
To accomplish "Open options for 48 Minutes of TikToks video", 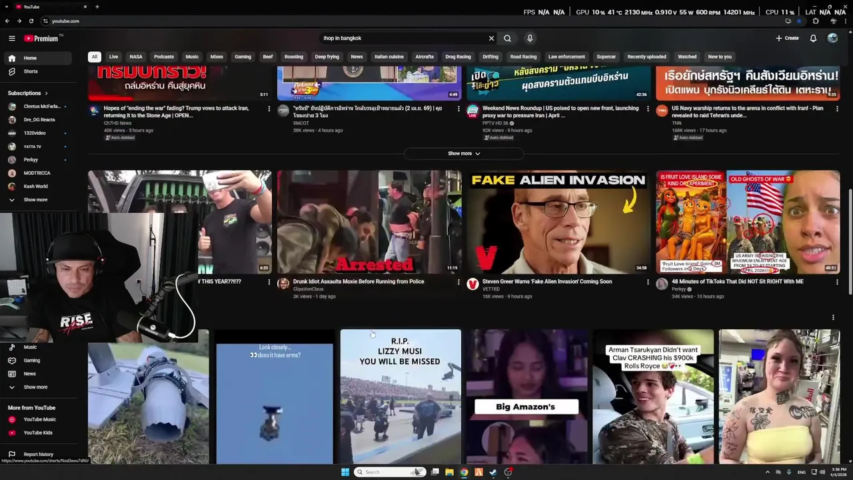I will pos(837,282).
